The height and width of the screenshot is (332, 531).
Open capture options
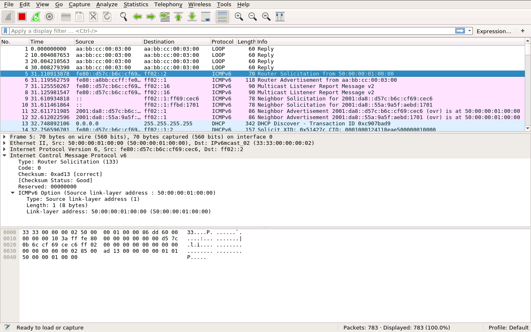49,17
